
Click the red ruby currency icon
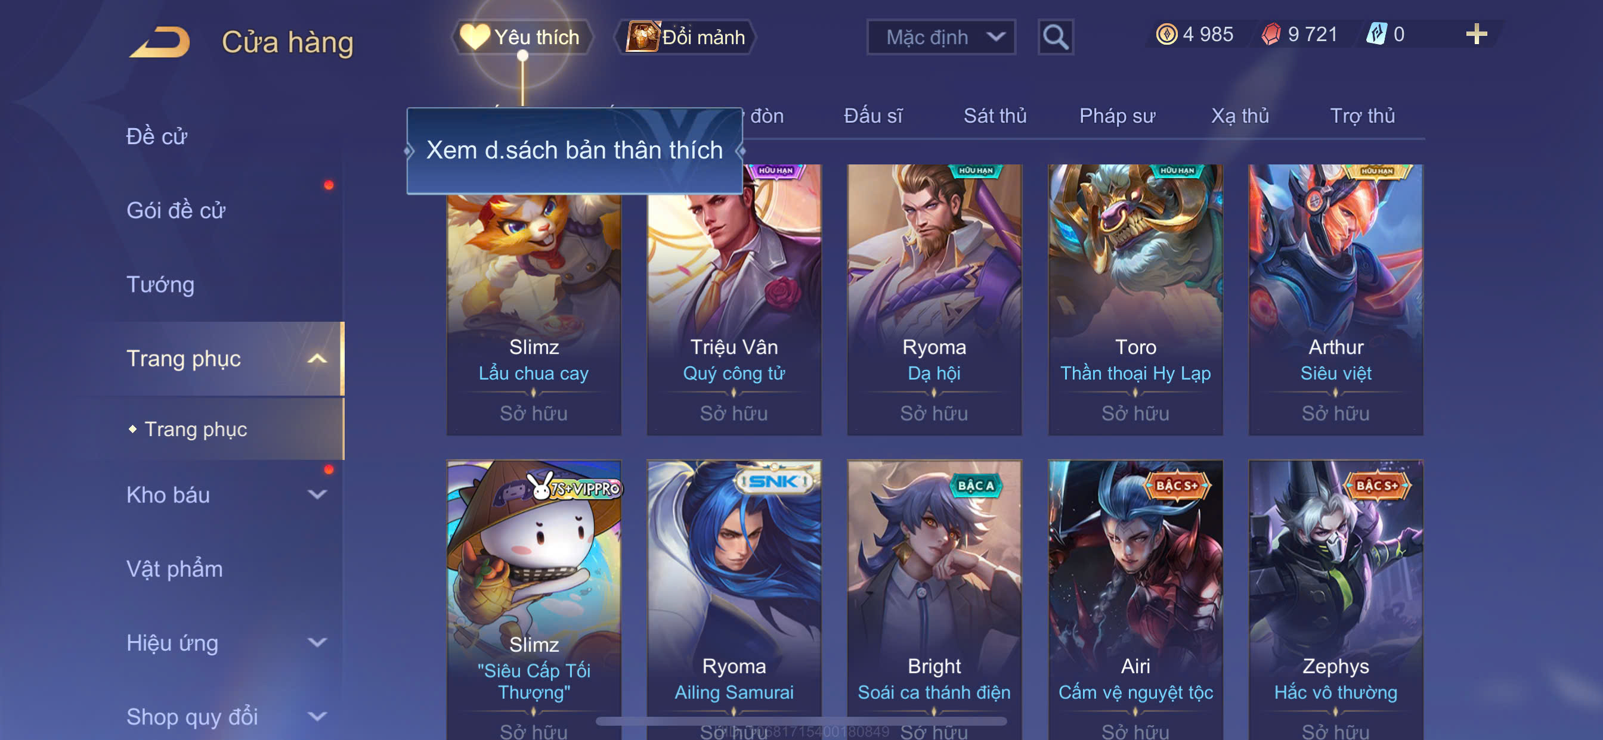coord(1271,34)
